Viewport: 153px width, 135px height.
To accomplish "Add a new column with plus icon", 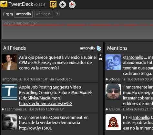I will (63, 5).
